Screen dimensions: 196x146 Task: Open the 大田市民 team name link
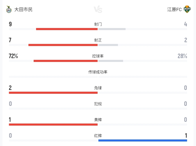tap(23, 9)
